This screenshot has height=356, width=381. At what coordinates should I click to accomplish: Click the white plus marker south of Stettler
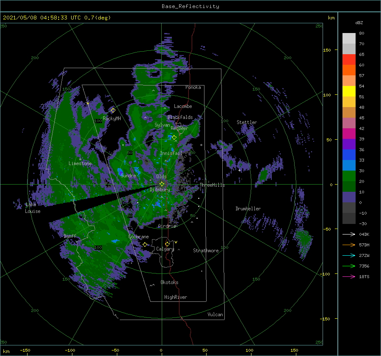point(239,170)
